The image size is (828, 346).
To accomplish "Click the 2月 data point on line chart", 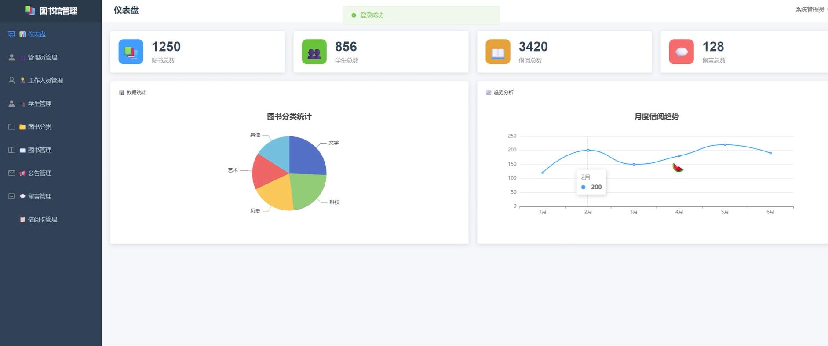I will coord(588,150).
